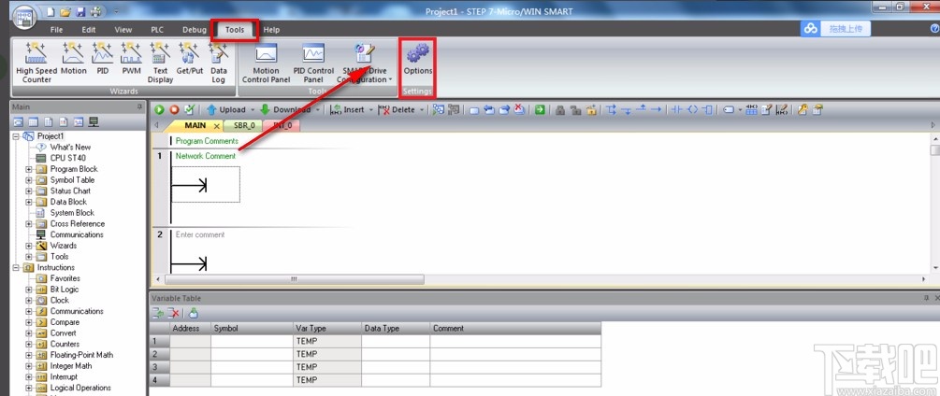Open the SMART Drive Configuration dropdown
The width and height of the screenshot is (940, 396).
390,79
